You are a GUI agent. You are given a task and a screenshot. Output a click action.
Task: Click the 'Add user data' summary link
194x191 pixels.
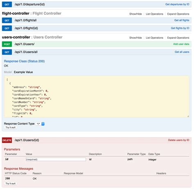click(x=181, y=44)
